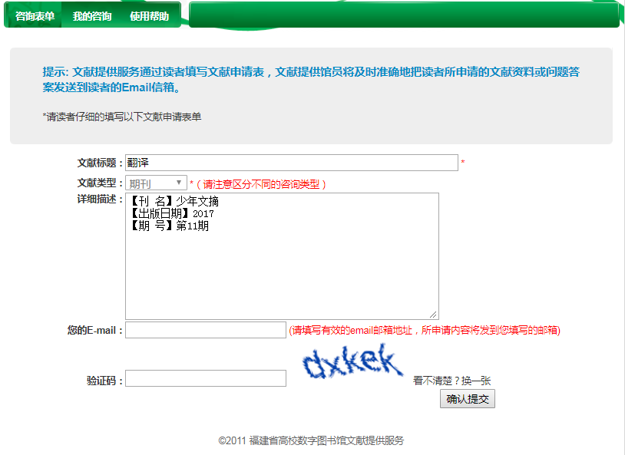Click the 文献类型 label
The image size is (625, 455).
tap(99, 183)
